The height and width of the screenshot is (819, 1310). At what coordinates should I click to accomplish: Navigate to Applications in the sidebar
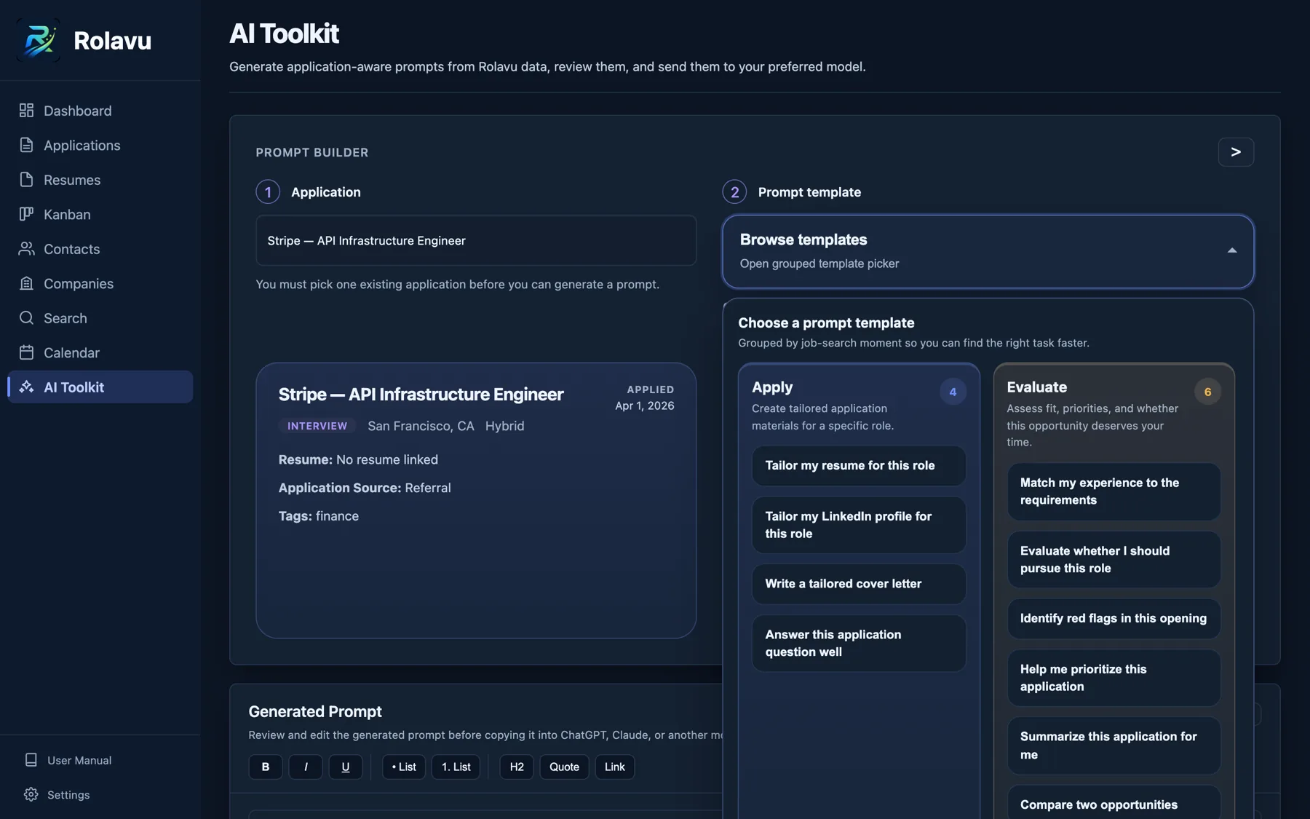(82, 145)
